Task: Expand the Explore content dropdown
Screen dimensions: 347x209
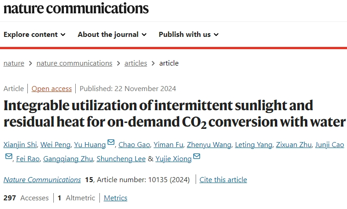Action: click(x=35, y=35)
